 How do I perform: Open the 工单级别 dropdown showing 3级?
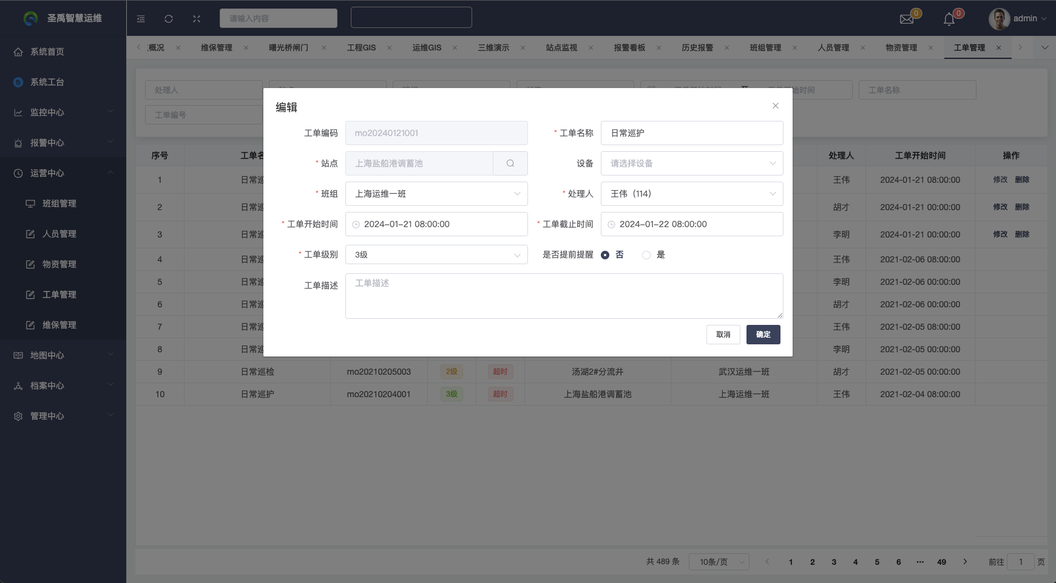436,255
